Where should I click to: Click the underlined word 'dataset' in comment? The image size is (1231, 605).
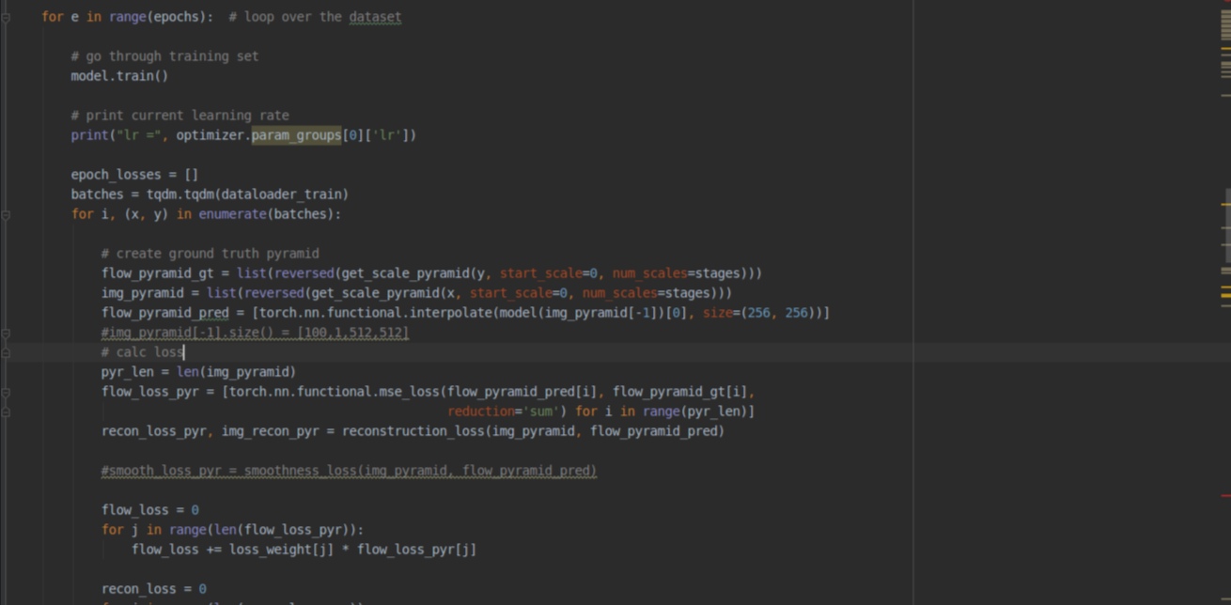pyautogui.click(x=374, y=17)
